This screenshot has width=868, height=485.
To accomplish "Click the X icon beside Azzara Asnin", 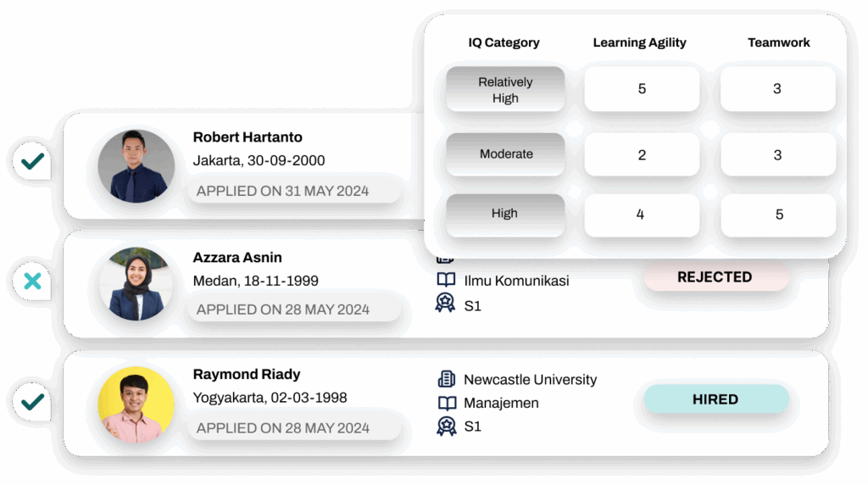I will 33,281.
